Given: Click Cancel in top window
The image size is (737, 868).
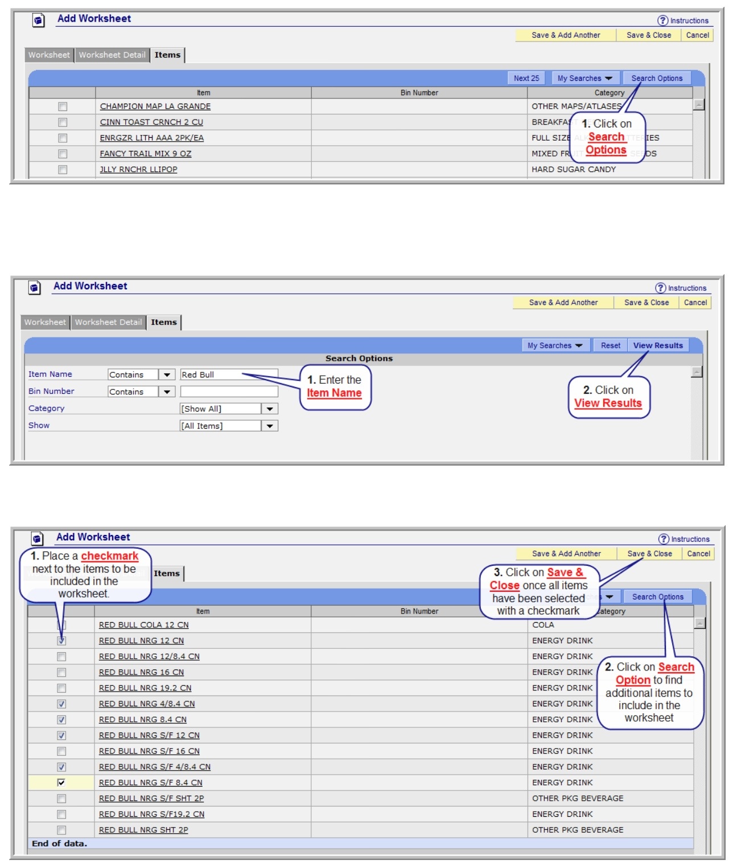Looking at the screenshot, I should click(697, 35).
